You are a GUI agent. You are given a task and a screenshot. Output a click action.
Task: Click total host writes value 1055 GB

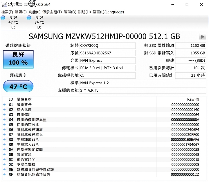coord(191,53)
